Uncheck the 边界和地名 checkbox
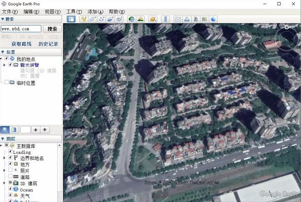This screenshot has height=202, width=301. pyautogui.click(x=10, y=157)
